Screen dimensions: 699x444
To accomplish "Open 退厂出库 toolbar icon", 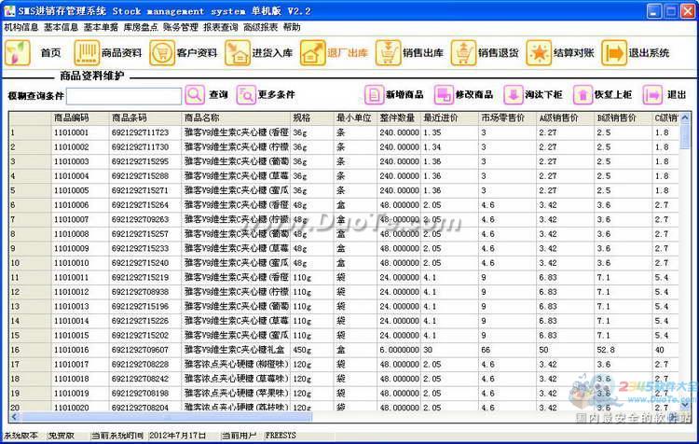I will (x=312, y=52).
